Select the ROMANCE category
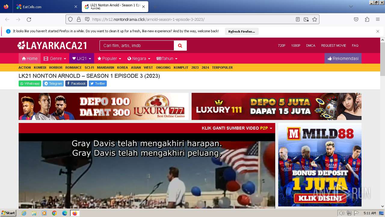Screen dimensions: 385x217 [73, 68]
